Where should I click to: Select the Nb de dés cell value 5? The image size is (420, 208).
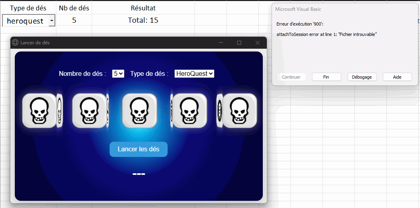pyautogui.click(x=74, y=20)
